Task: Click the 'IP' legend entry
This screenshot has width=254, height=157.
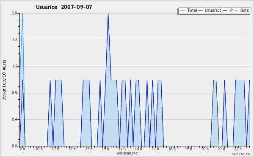Action: click(x=228, y=11)
